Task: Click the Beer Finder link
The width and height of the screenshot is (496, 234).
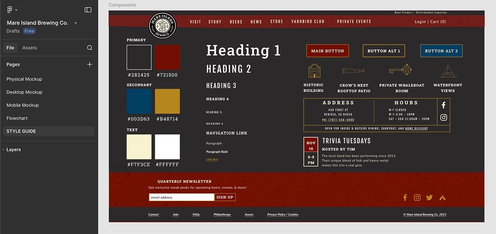Action: coord(403,13)
